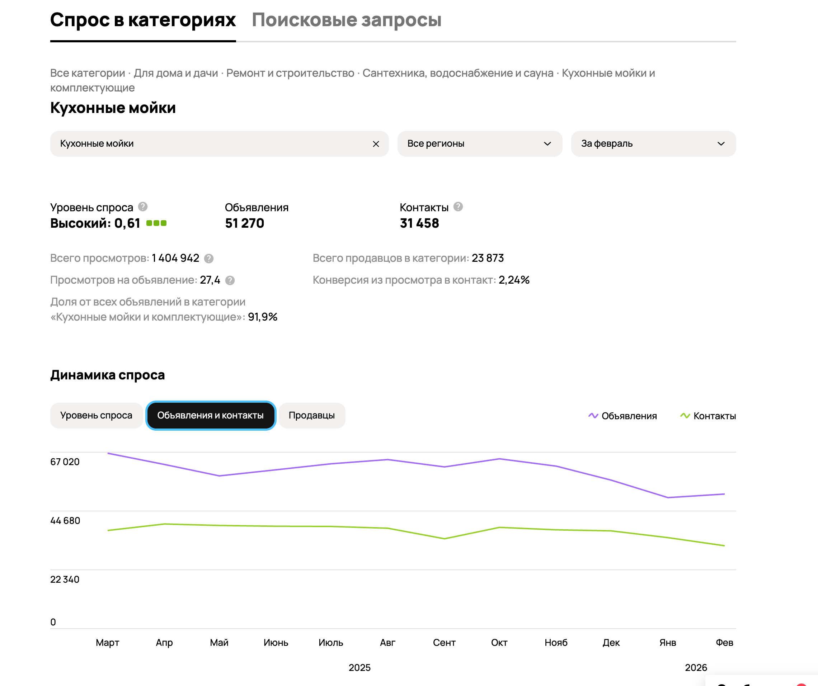Screen dimensions: 818x686
Task: Click Янв point on purple chart line
Action: point(668,498)
